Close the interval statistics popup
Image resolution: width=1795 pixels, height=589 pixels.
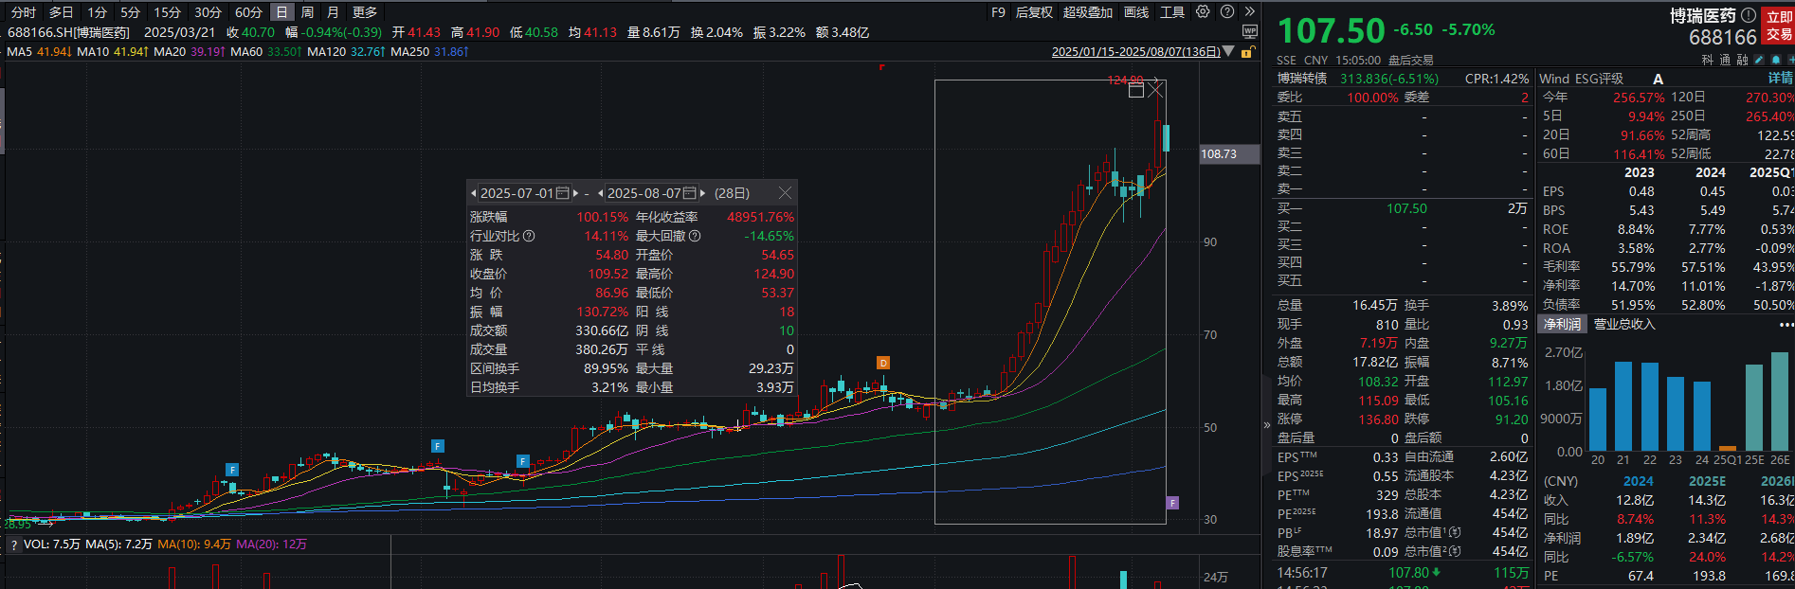pos(785,193)
